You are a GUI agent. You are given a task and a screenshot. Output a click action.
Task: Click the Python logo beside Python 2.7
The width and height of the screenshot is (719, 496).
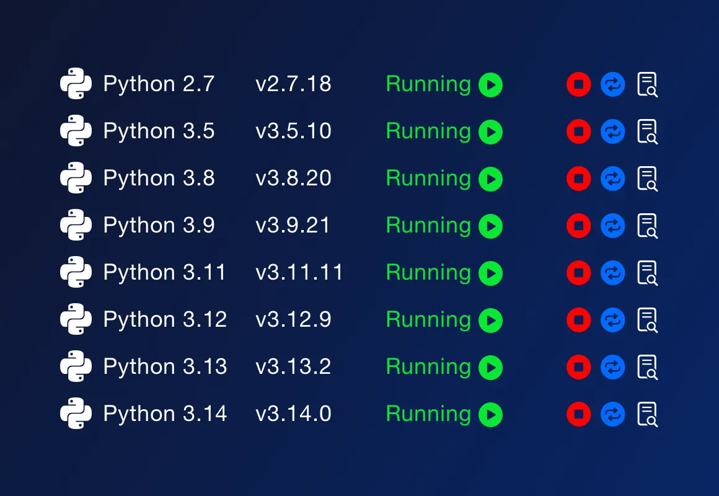[x=76, y=84]
